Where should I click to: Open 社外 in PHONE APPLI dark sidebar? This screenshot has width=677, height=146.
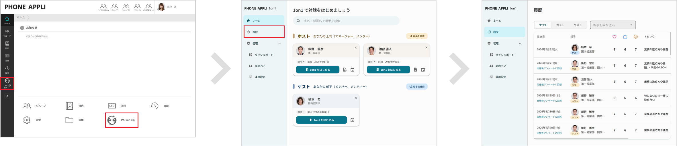pyautogui.click(x=7, y=58)
